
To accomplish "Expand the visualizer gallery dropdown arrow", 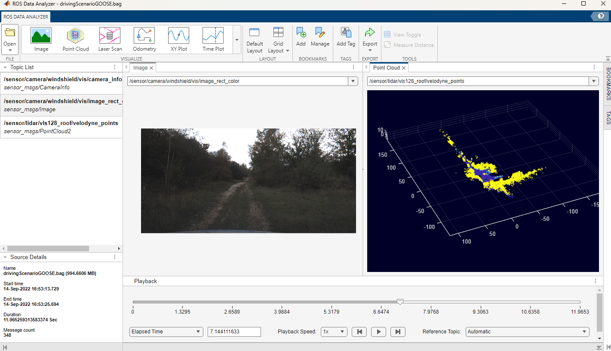I will [x=236, y=40].
